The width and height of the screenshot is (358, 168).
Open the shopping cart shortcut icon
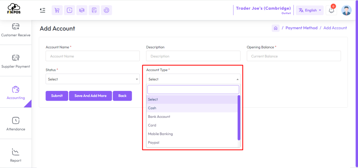click(57, 10)
